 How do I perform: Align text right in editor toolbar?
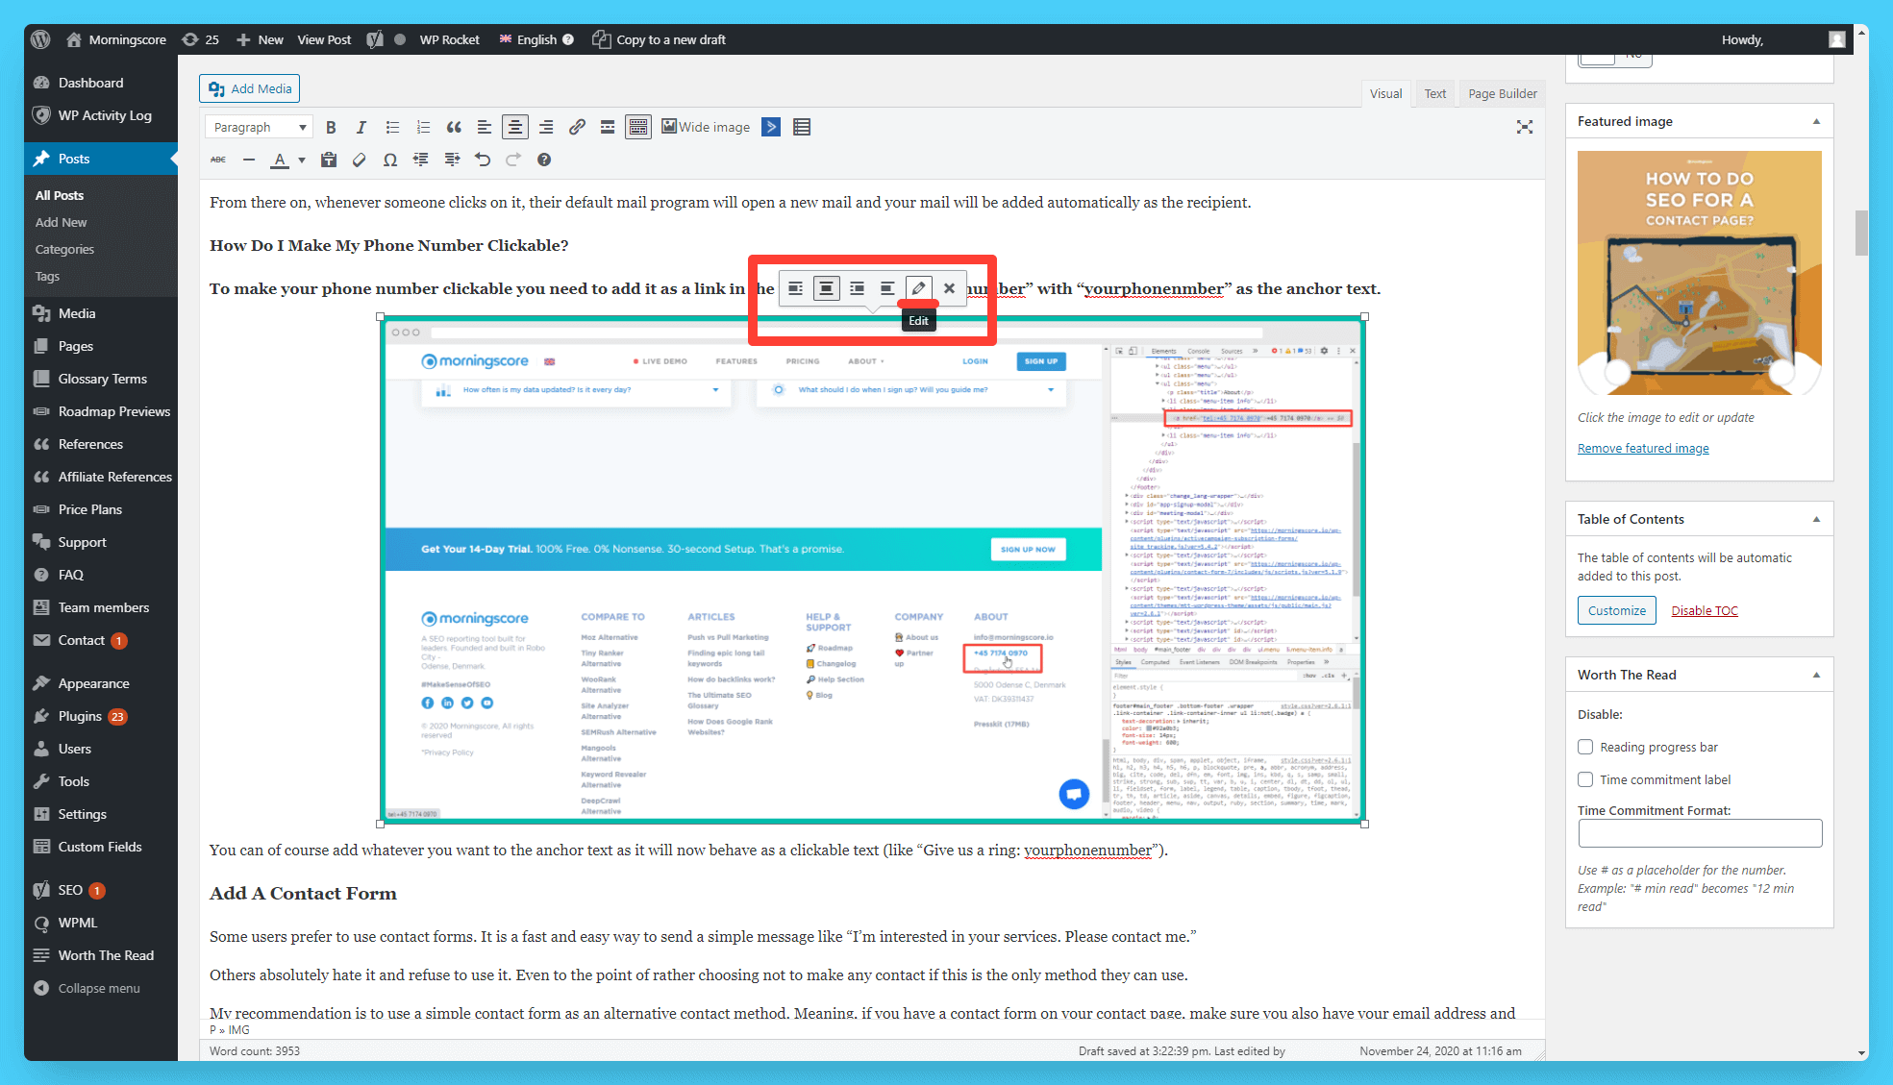(546, 128)
